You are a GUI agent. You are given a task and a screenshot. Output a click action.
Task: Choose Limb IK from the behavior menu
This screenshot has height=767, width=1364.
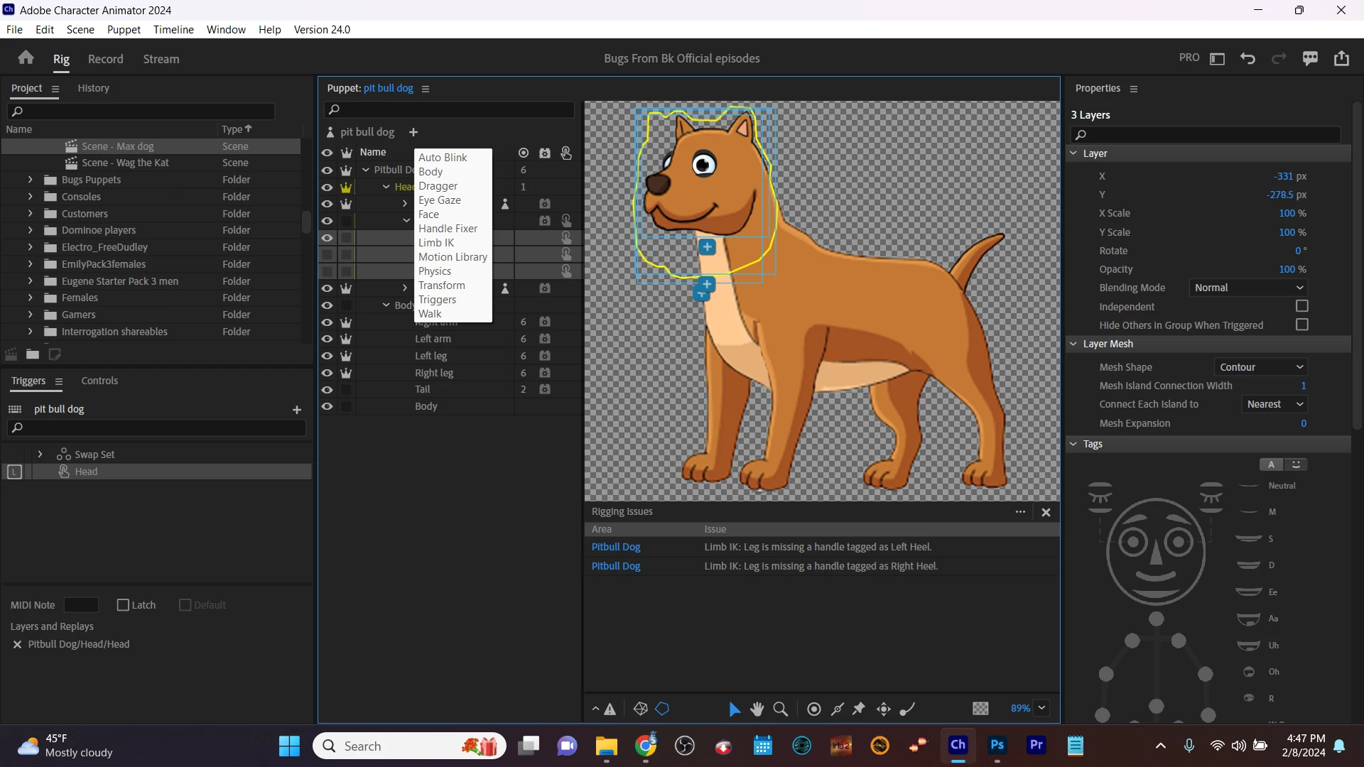point(435,243)
